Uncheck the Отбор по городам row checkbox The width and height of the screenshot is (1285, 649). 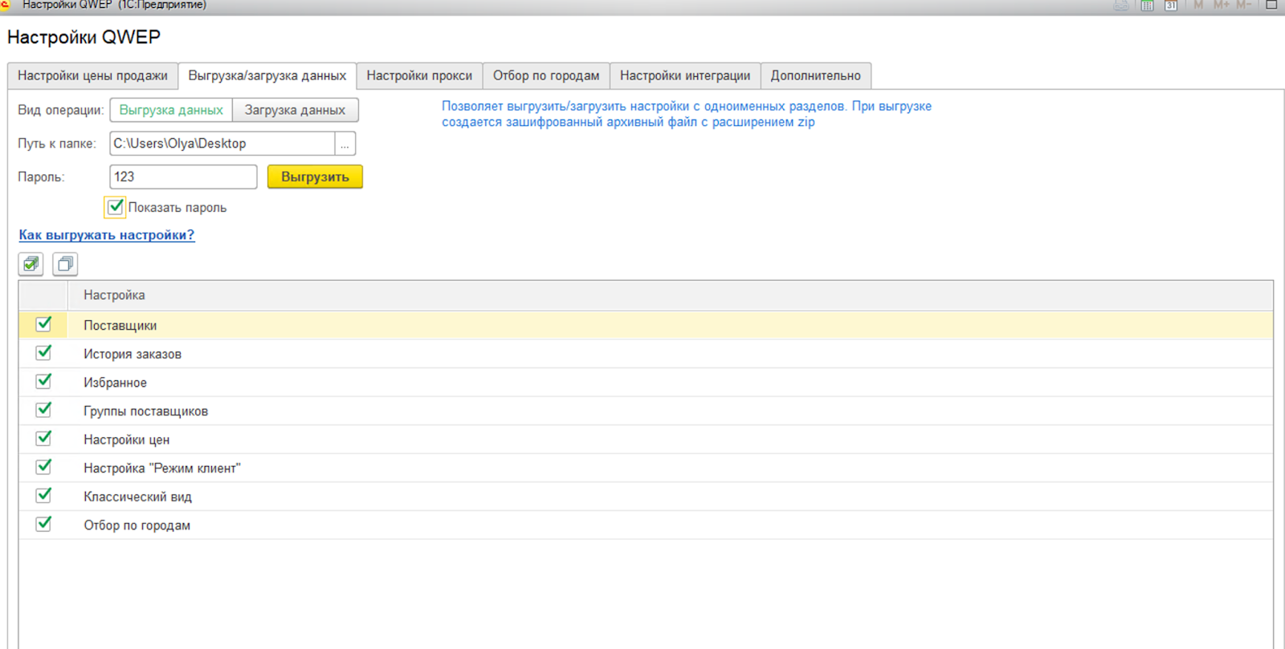(43, 524)
